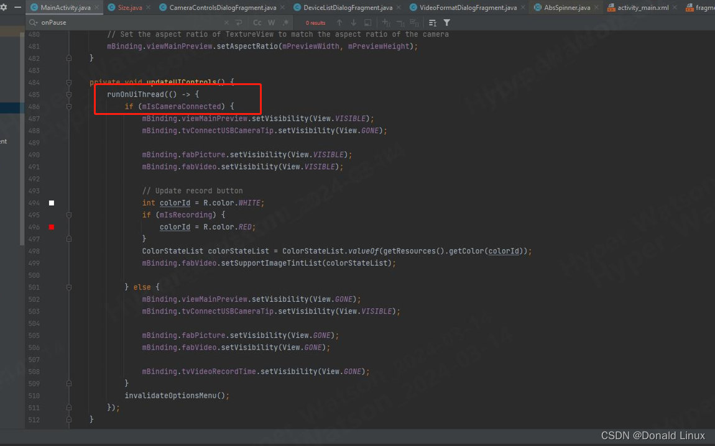The image size is (715, 446).
Task: Click the "0 results" search count label
Action: [x=316, y=23]
